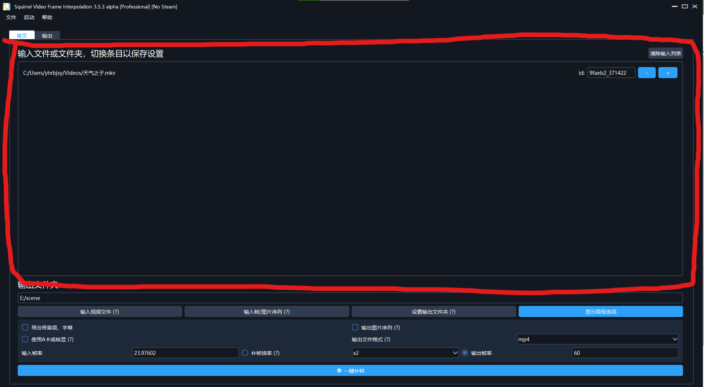Click the plus button beside id field
The width and height of the screenshot is (704, 387).
coord(668,73)
